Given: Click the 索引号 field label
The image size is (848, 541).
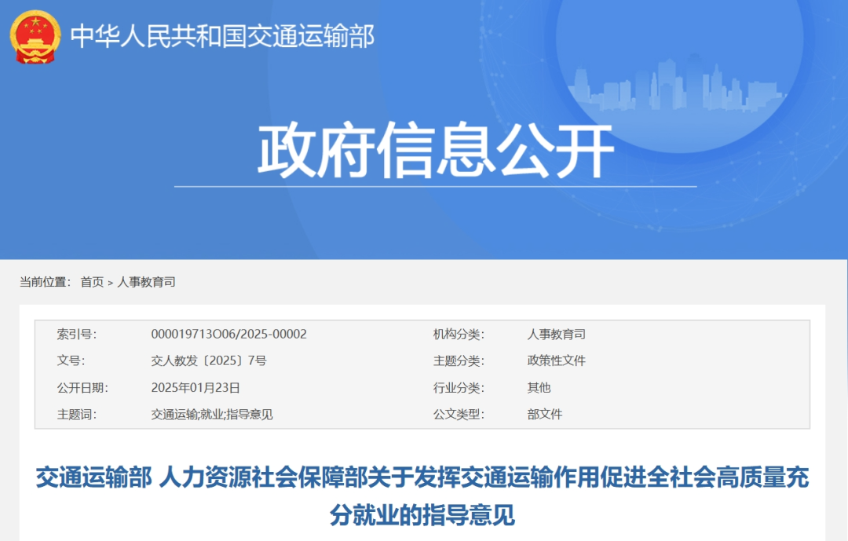Looking at the screenshot, I should click(76, 334).
